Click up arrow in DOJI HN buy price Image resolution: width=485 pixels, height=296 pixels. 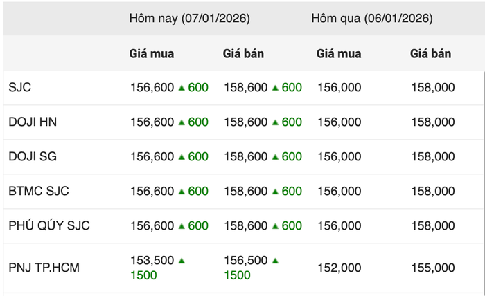click(182, 122)
